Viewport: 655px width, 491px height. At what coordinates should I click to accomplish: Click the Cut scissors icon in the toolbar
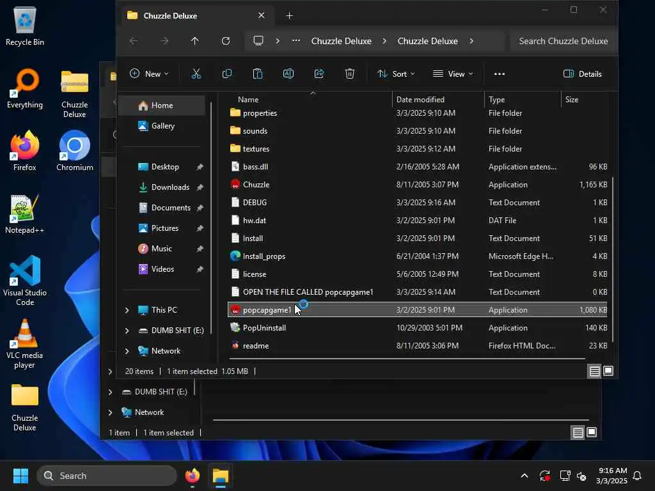click(196, 74)
